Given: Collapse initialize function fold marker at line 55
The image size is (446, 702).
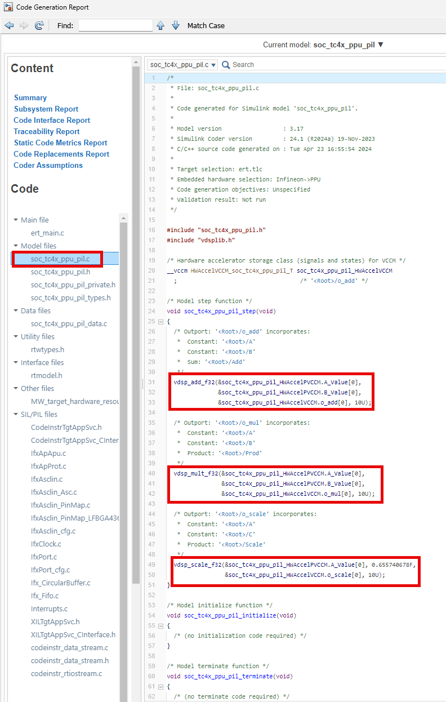Looking at the screenshot, I should click(x=160, y=626).
